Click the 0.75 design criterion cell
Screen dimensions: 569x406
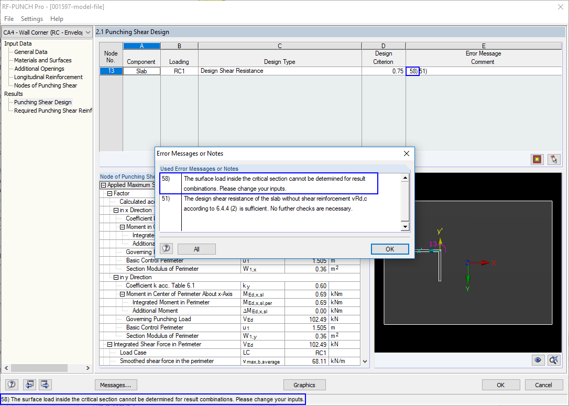[x=384, y=71]
